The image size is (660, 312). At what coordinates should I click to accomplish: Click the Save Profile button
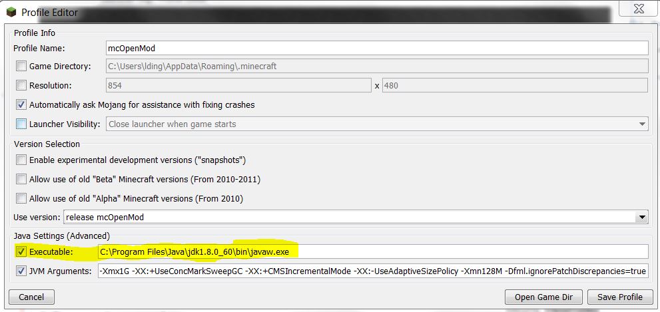click(x=619, y=297)
